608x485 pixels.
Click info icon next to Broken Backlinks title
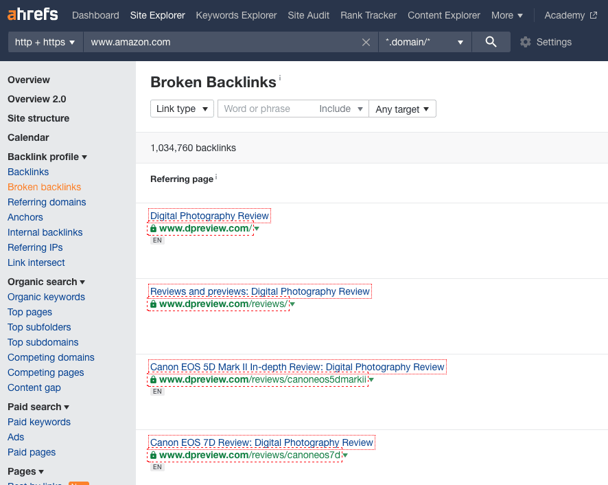(x=280, y=78)
